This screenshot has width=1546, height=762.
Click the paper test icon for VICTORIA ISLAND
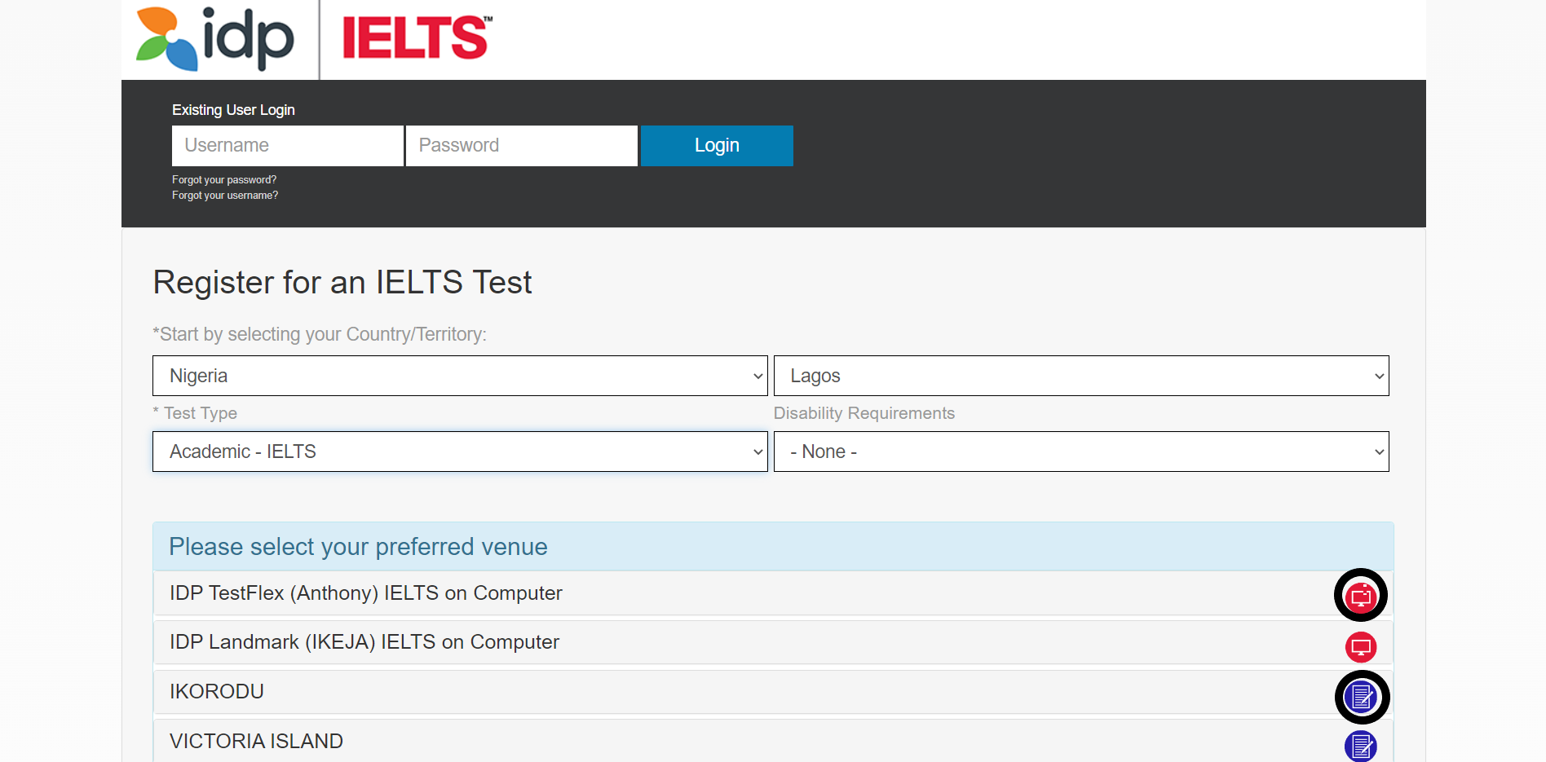tap(1360, 745)
